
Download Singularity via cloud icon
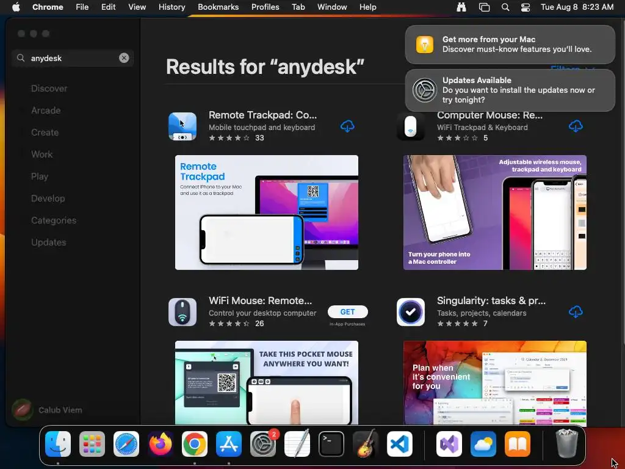click(x=576, y=312)
